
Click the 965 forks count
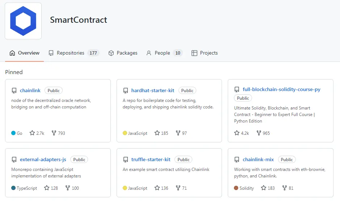click(266, 133)
